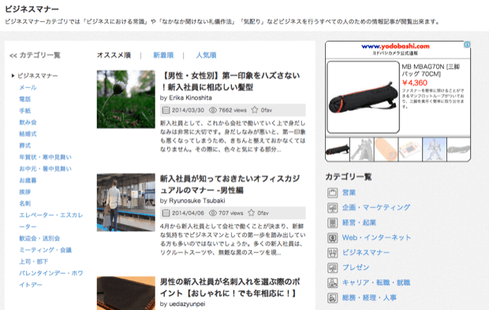The image size is (489, 310).
Task: Select the orange roll product thumbnail in ad
Action: [x=386, y=149]
